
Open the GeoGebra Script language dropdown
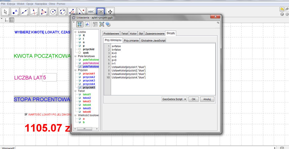pos(174,99)
